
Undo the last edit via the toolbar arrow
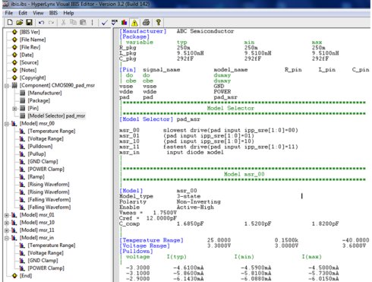(41, 23)
